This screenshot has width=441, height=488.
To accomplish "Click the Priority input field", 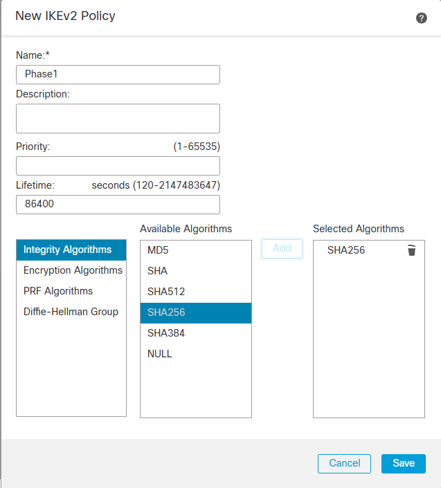I will click(x=118, y=166).
